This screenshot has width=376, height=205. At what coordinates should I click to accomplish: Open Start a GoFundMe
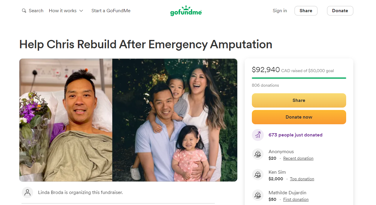(111, 11)
